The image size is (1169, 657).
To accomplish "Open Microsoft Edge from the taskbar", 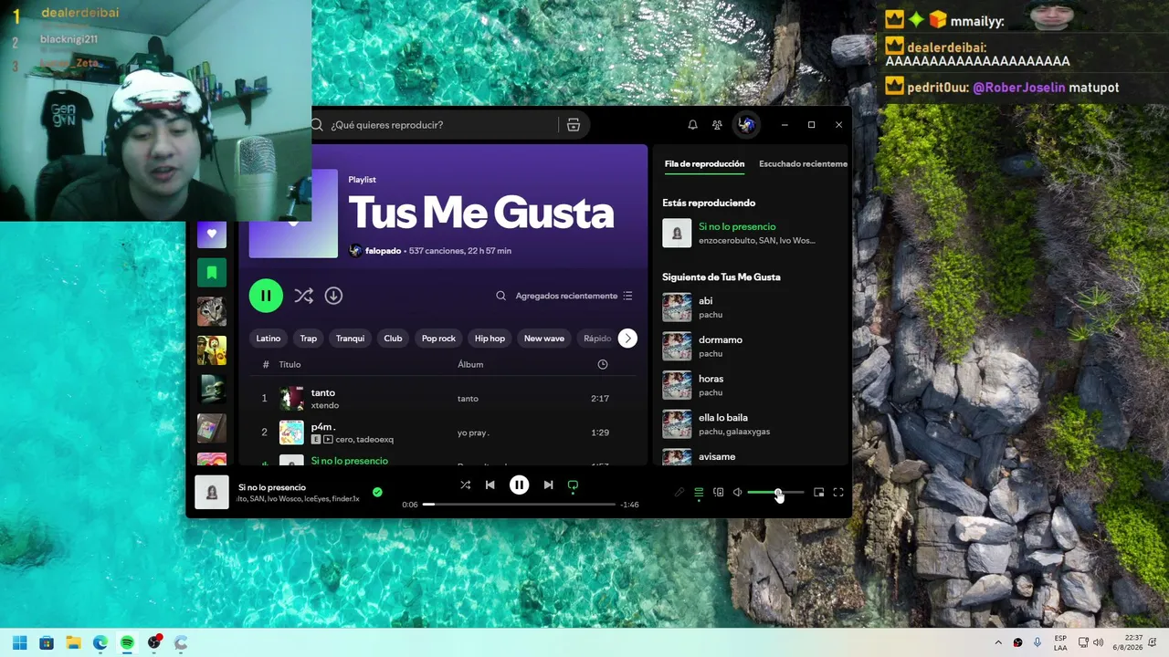I will click(100, 643).
